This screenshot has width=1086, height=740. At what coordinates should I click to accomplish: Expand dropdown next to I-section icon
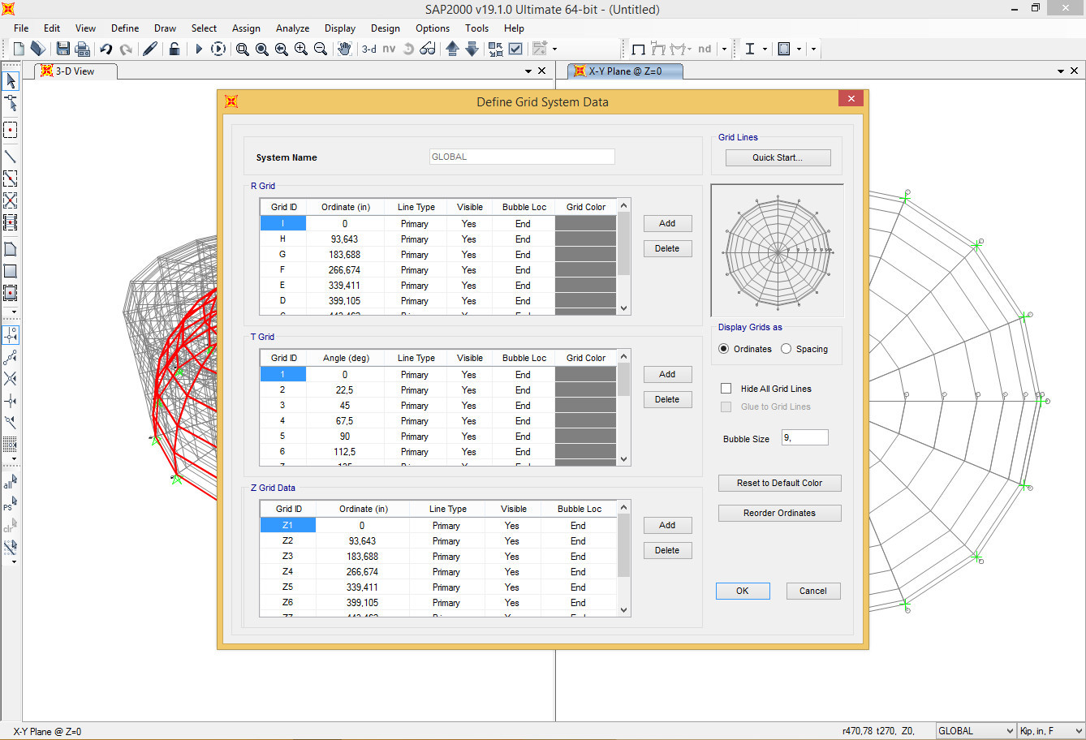(765, 49)
